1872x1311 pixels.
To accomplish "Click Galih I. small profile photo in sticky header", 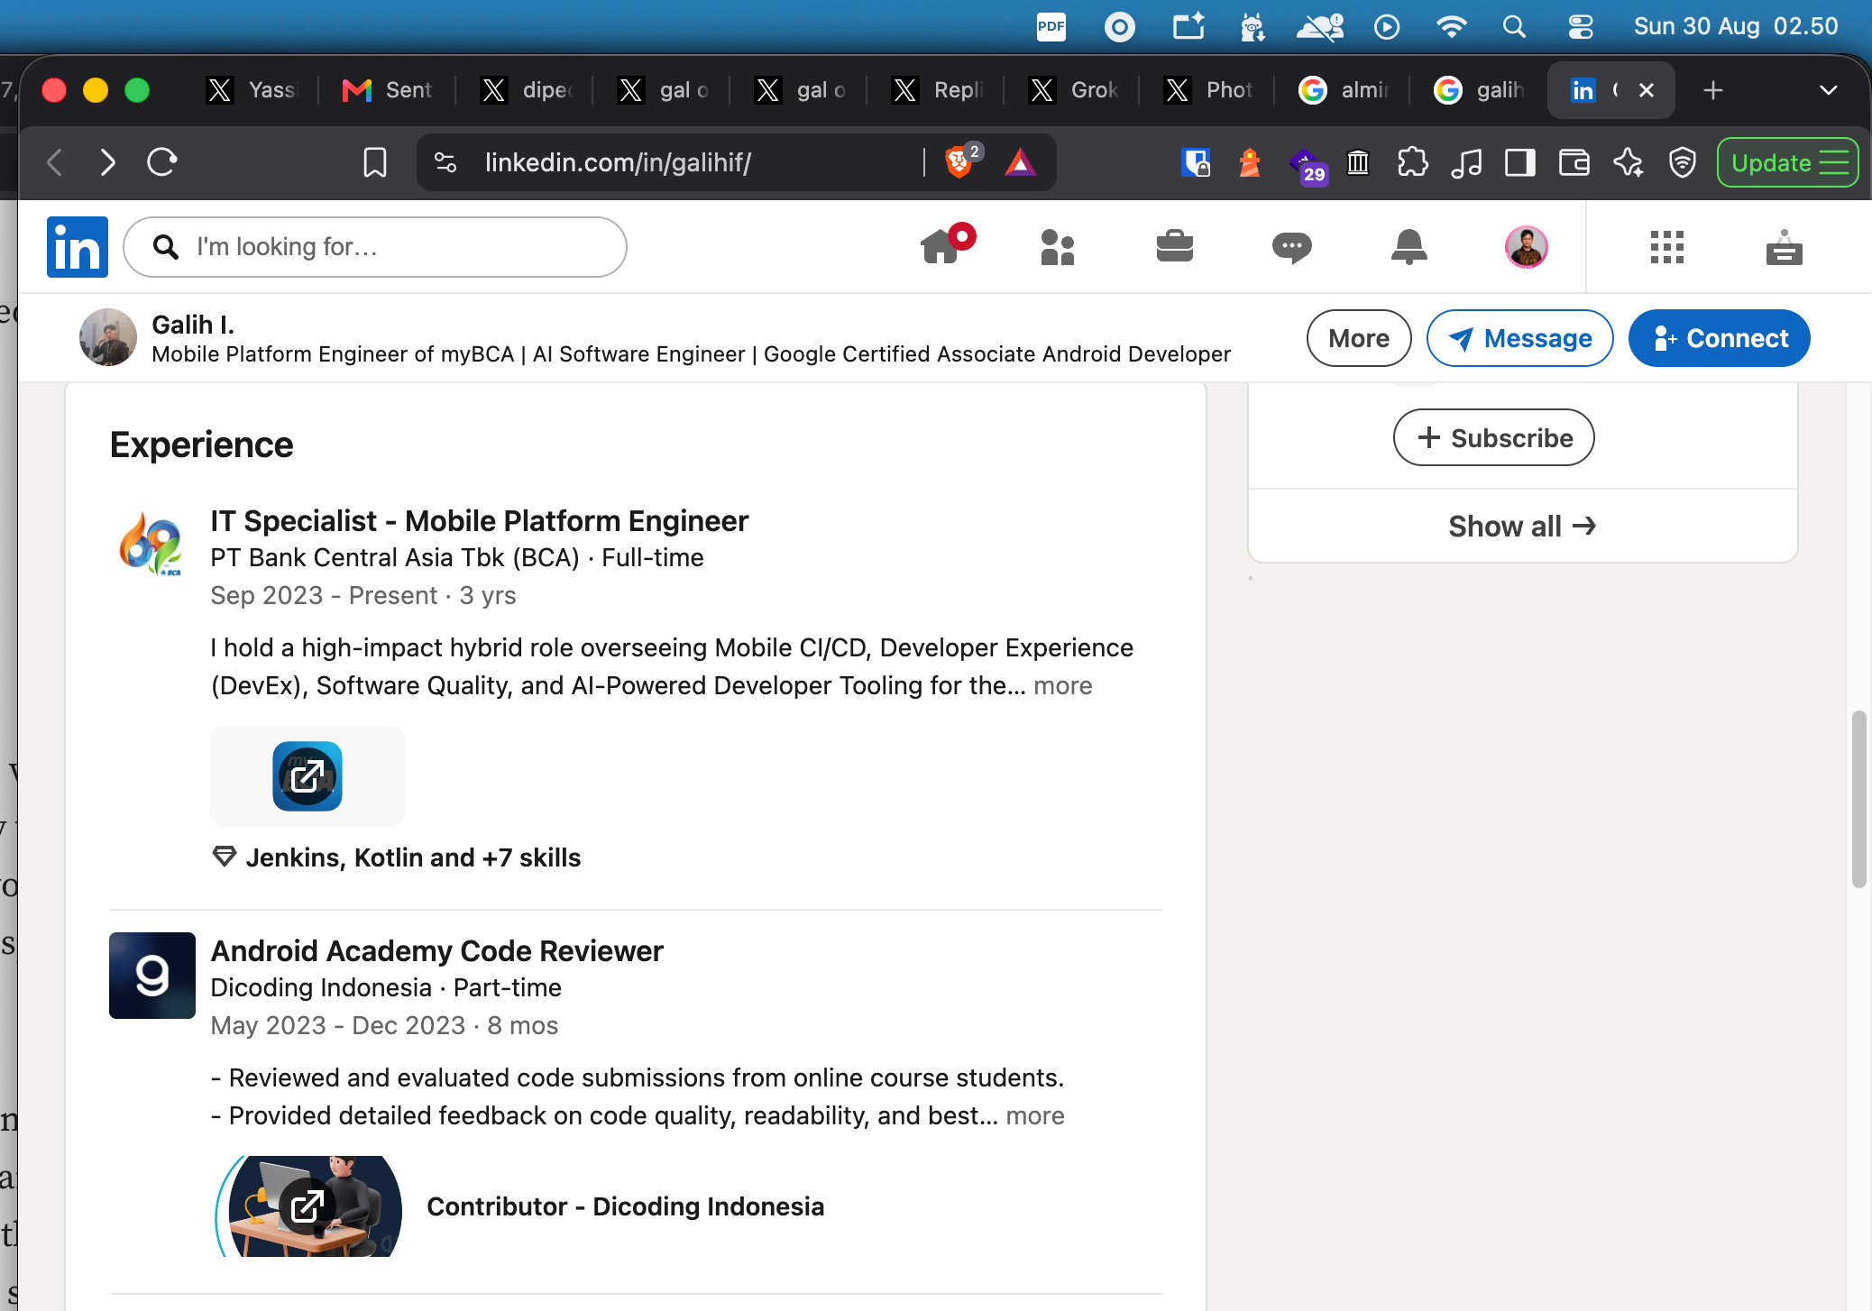I will pos(108,337).
